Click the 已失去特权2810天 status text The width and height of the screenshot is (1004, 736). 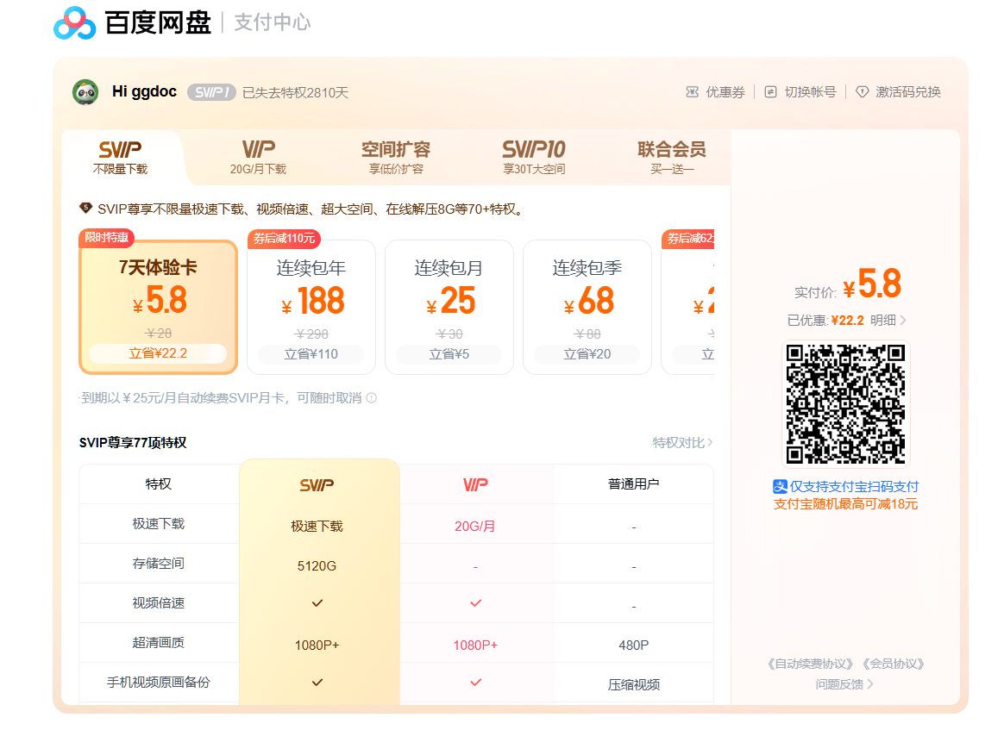[295, 93]
